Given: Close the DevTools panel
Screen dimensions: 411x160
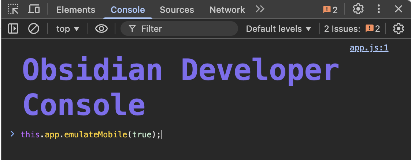Looking at the screenshot, I should 399,9.
